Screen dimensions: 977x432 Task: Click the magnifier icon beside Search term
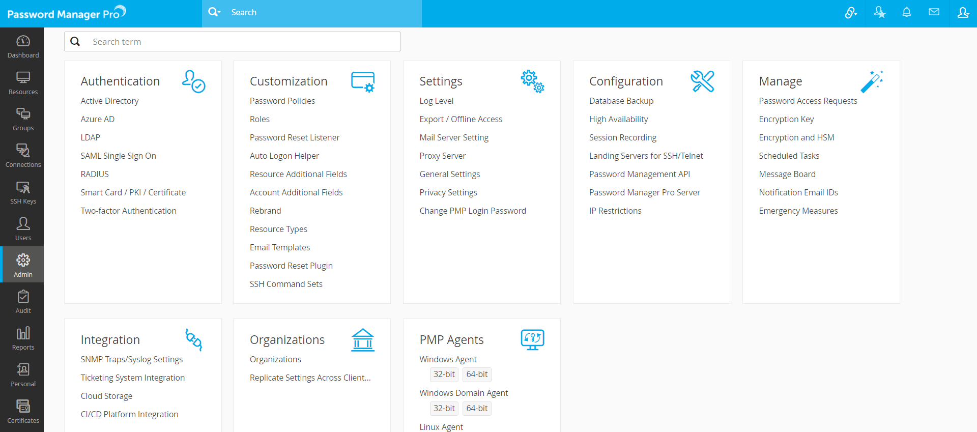click(x=75, y=42)
